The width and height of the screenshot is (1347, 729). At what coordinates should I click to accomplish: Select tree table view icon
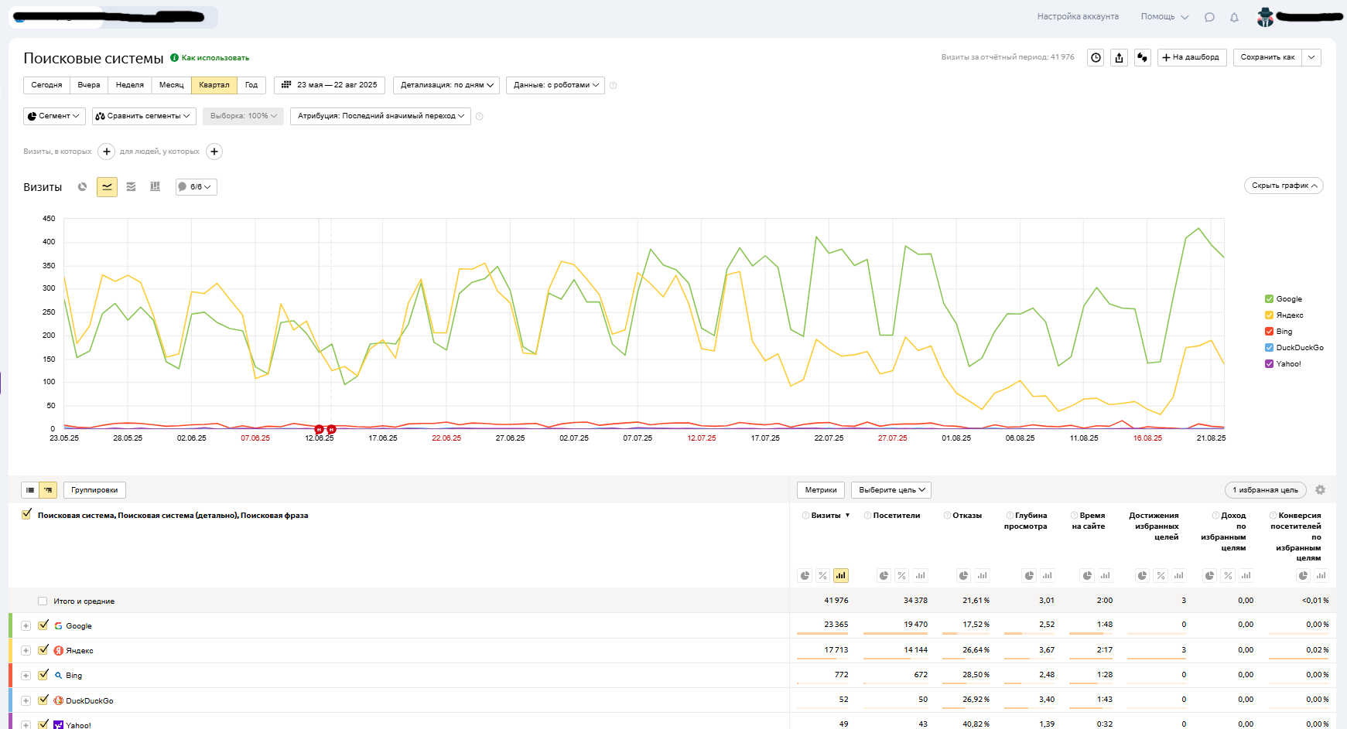tap(48, 490)
